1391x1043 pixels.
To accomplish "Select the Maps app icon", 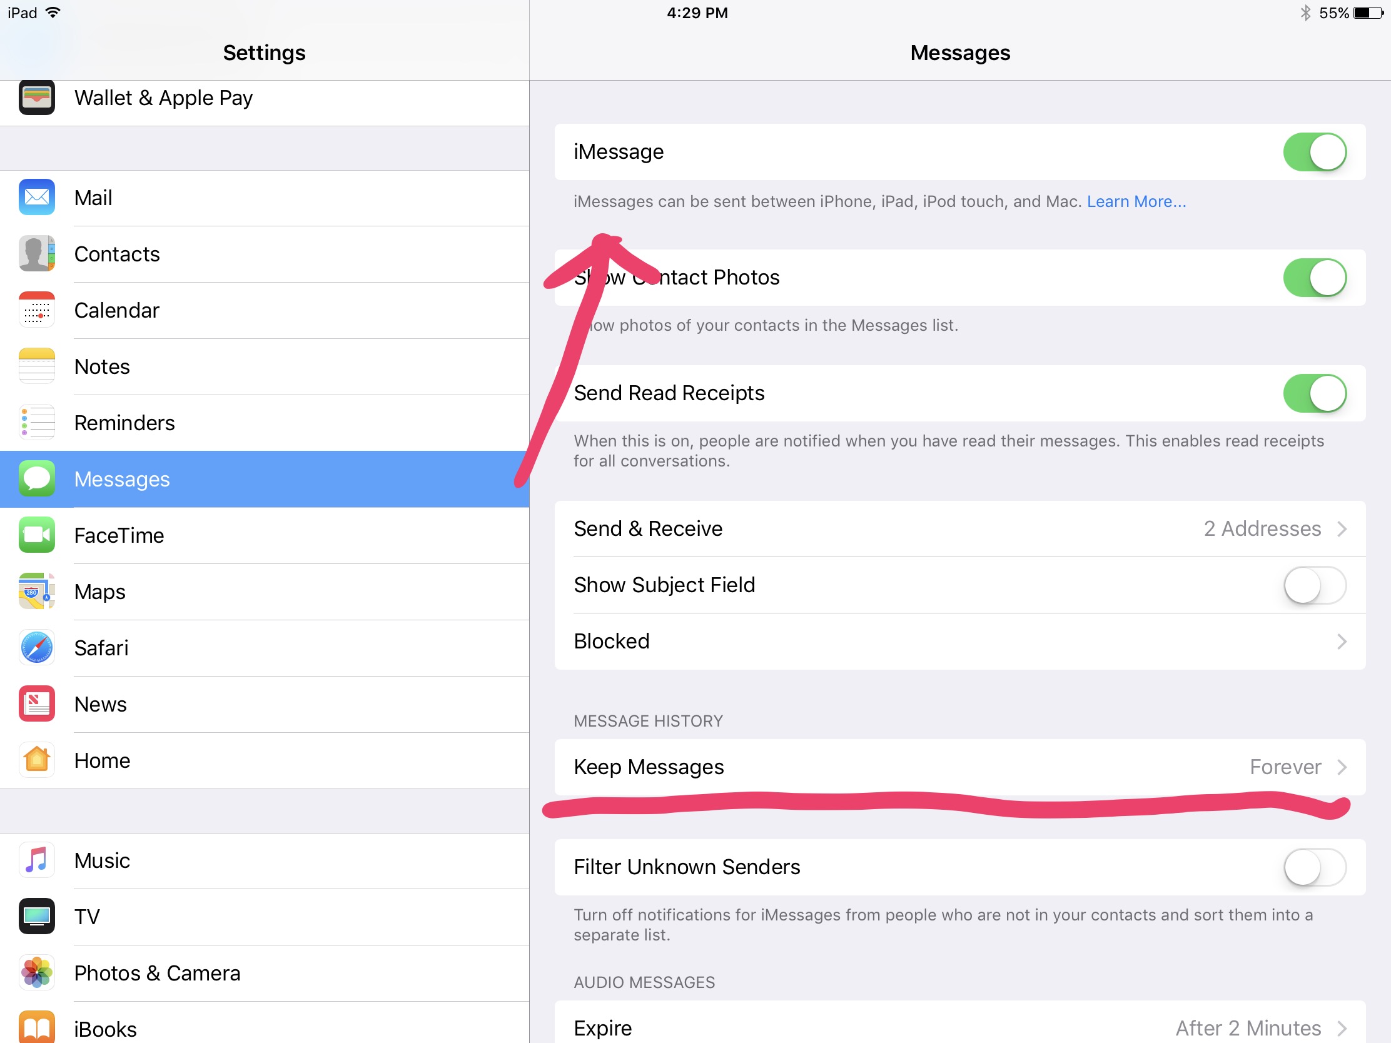I will [x=36, y=592].
